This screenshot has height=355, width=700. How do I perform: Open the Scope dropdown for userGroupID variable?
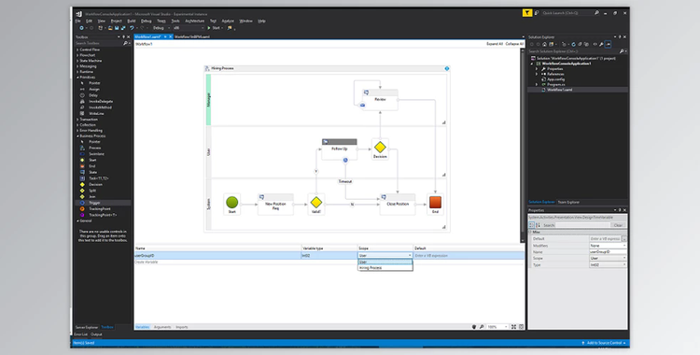[x=410, y=255]
